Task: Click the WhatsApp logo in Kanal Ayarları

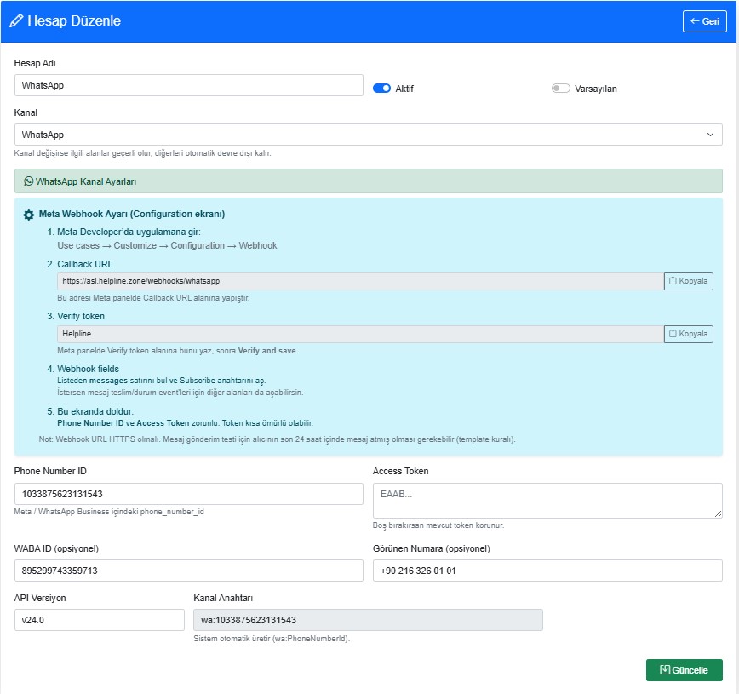Action: [x=28, y=181]
